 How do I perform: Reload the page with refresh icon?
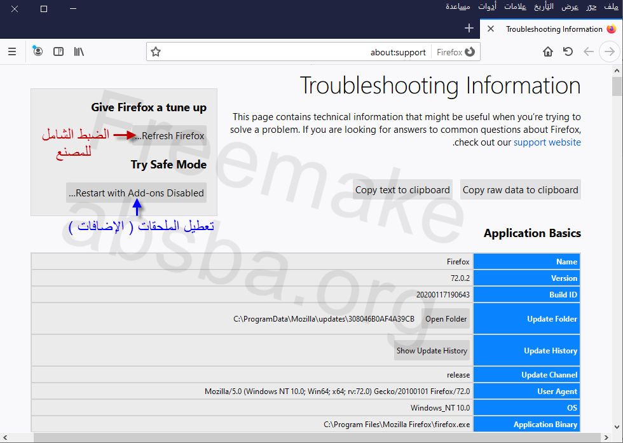[x=568, y=51]
